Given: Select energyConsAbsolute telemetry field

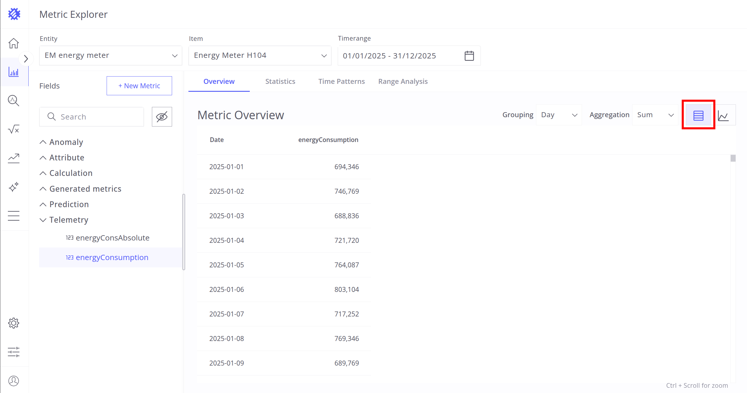Looking at the screenshot, I should click(112, 238).
